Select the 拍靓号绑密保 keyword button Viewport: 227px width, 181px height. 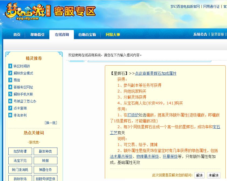pyautogui.click(x=46, y=178)
